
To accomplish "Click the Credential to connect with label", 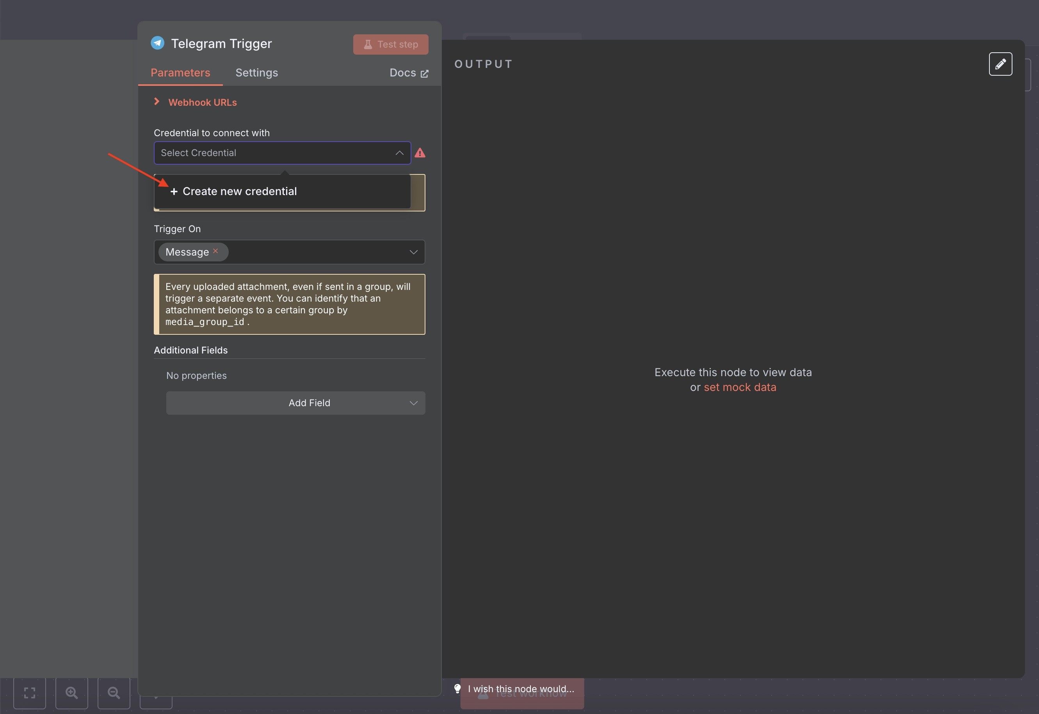I will point(212,133).
